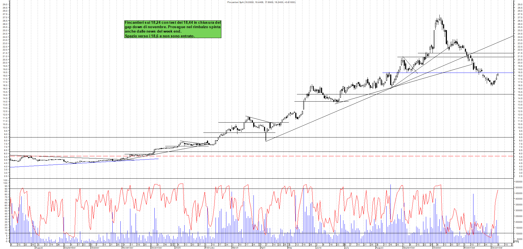
Task: Click the latest candlestick at 18.24
Action: (498, 75)
